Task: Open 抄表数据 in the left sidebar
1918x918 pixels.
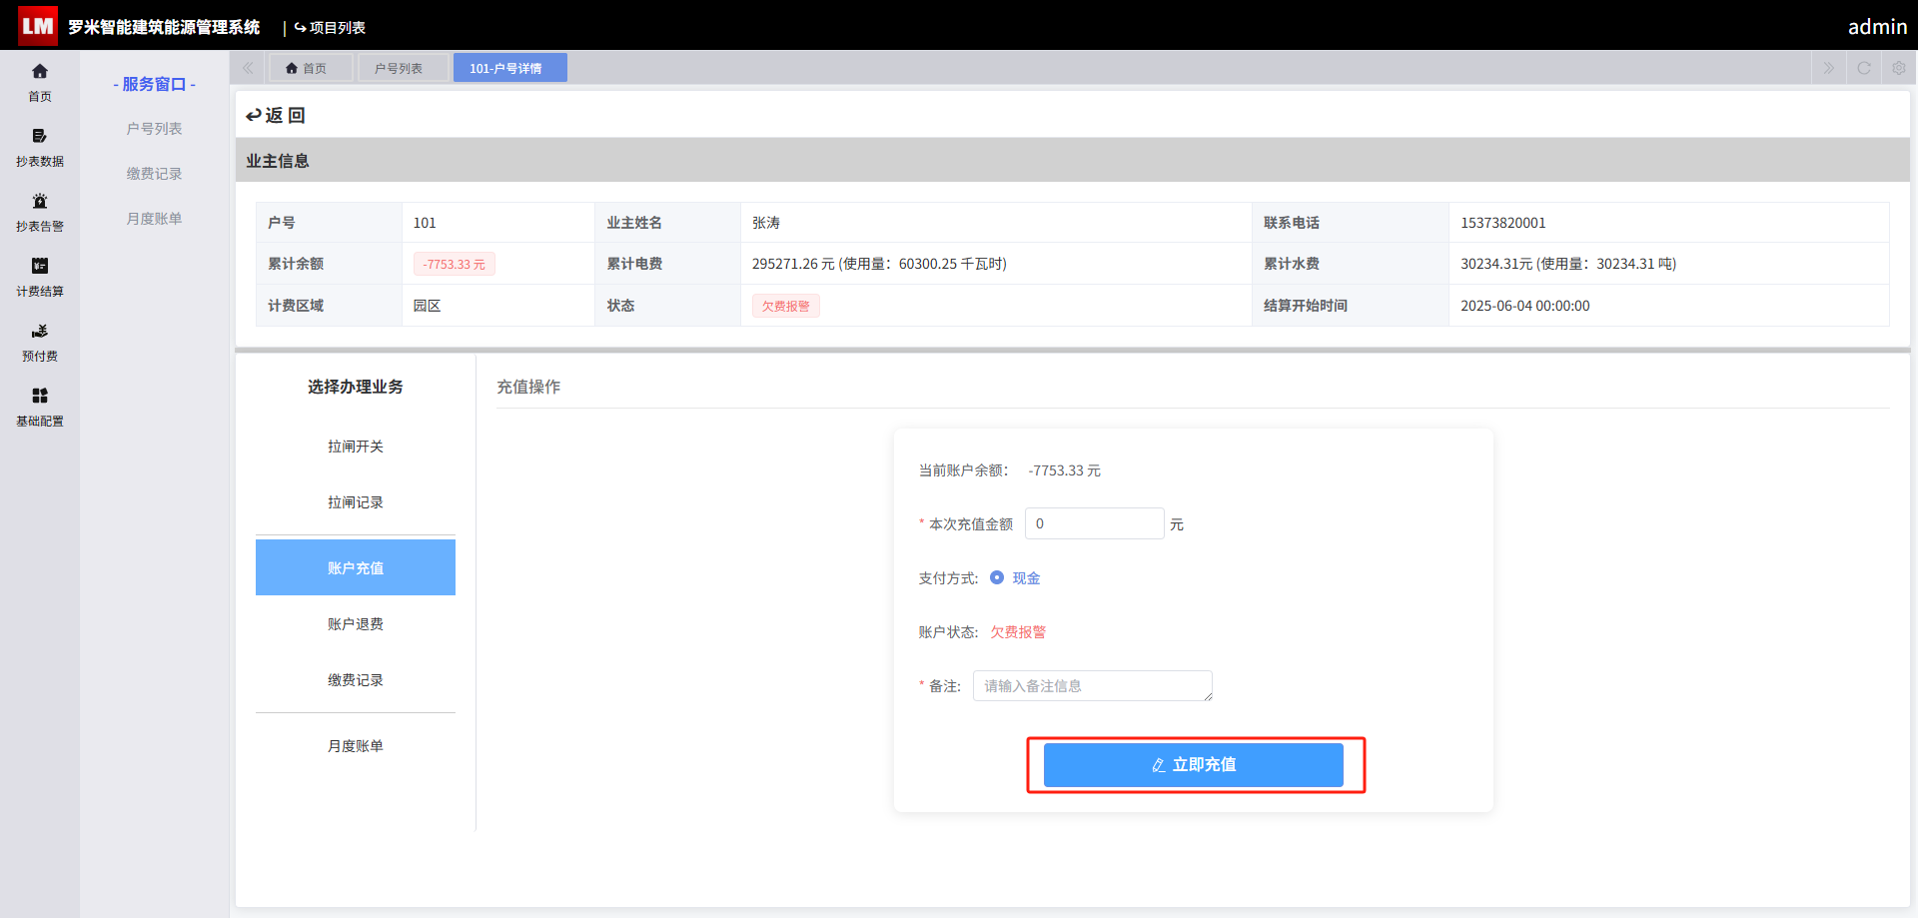Action: pyautogui.click(x=40, y=147)
